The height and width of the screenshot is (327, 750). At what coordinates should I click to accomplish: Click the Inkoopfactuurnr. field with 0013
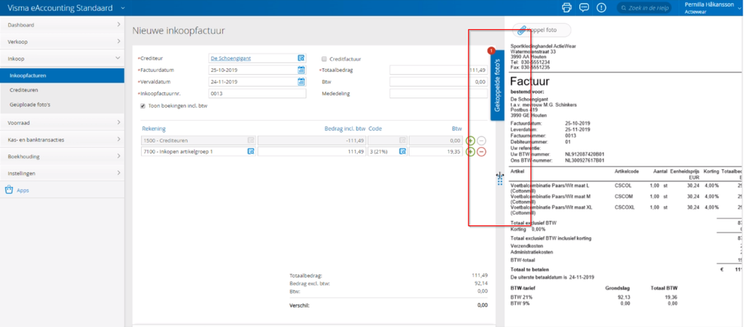click(x=257, y=93)
